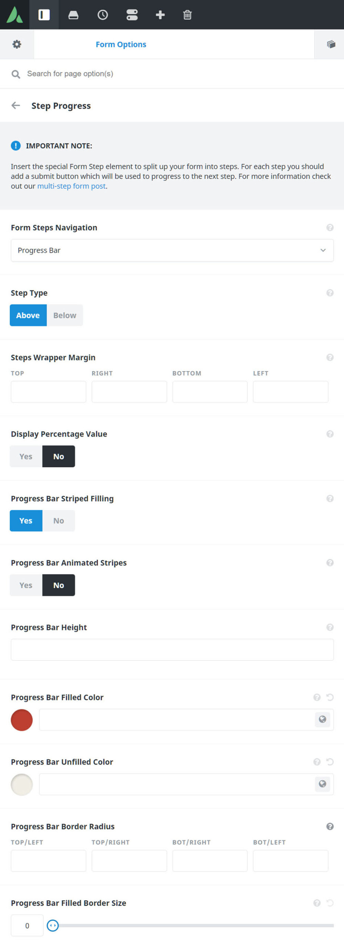Open the history clock icon
The image size is (344, 949).
(x=103, y=15)
